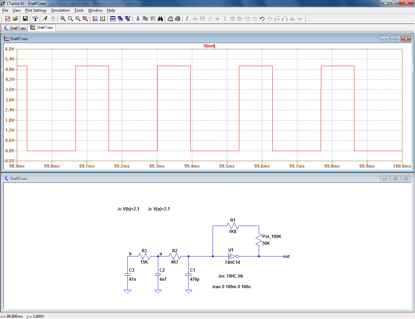Open the Control Panel hammer icon
This screenshot has height=319, width=415.
pyautogui.click(x=35, y=19)
